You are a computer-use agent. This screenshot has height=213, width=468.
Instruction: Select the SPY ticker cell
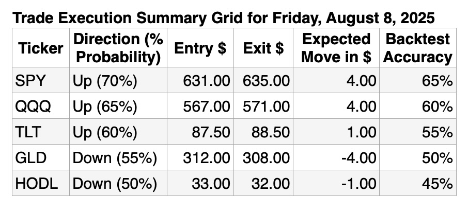[41, 80]
